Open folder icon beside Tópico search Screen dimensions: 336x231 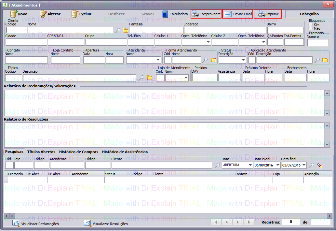[149, 78]
